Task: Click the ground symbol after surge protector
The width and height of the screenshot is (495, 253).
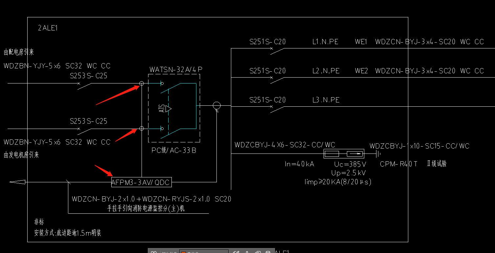Action: point(378,154)
